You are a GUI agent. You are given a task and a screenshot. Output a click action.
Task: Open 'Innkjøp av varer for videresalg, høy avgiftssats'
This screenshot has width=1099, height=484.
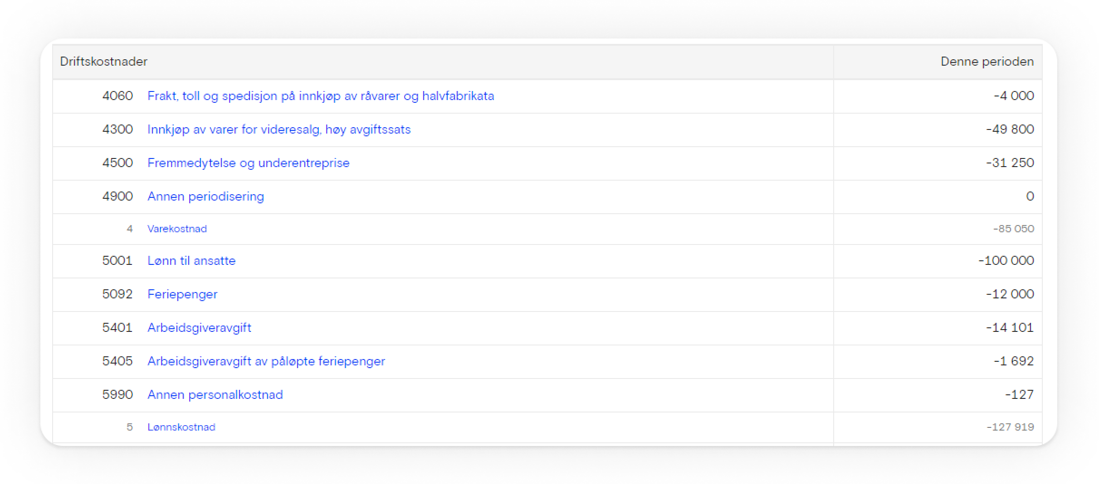pos(279,129)
